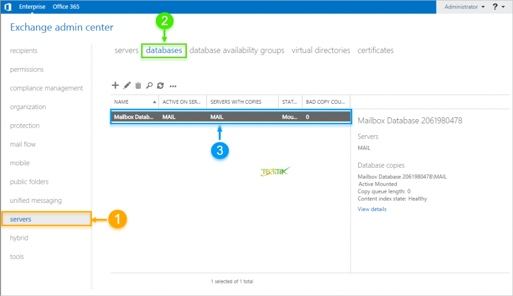
Task: Go to the virtual directories tab
Action: [321, 51]
